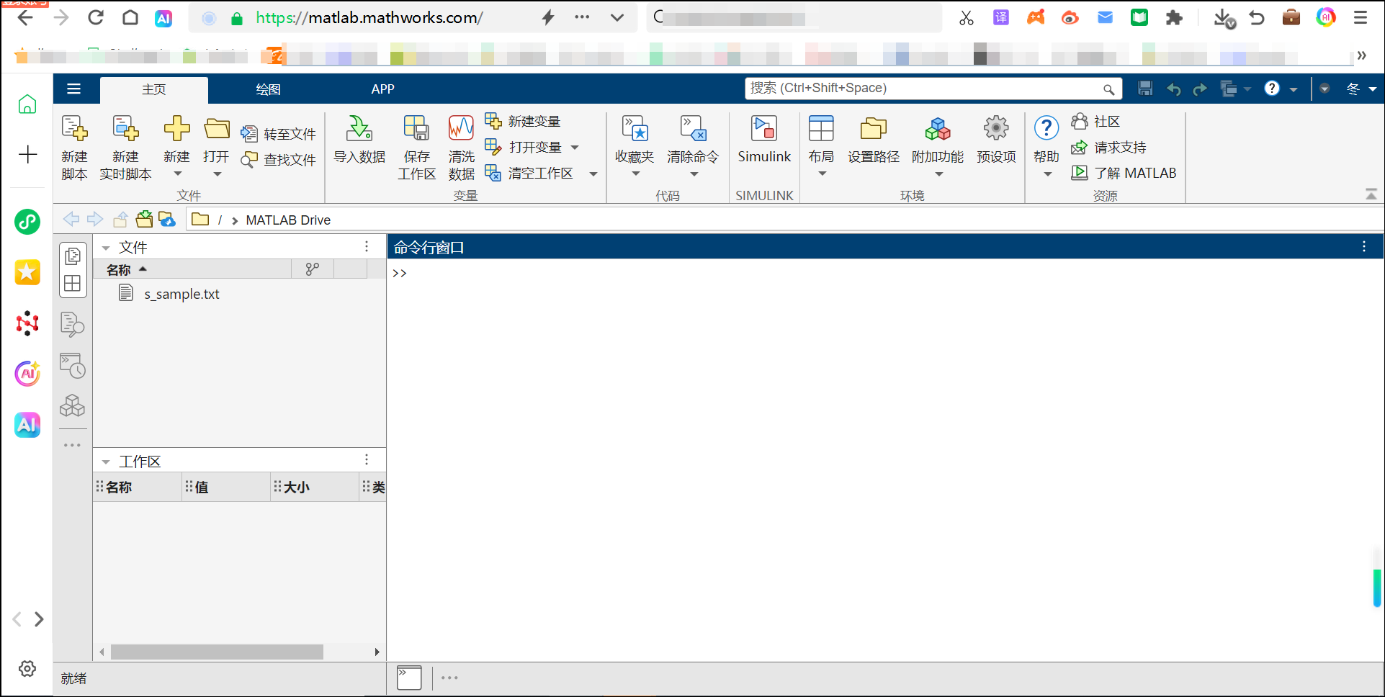Reload the page in the browser
This screenshot has height=697, width=1385.
point(96,17)
